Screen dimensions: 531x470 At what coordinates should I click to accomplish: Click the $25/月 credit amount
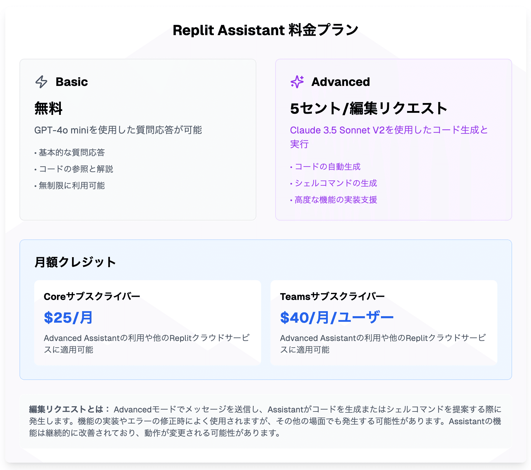tap(68, 318)
